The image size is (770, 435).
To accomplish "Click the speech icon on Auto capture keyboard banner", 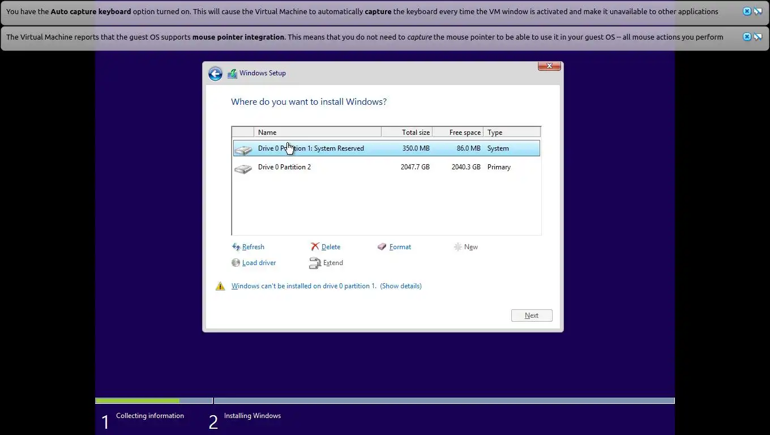I will [x=758, y=11].
